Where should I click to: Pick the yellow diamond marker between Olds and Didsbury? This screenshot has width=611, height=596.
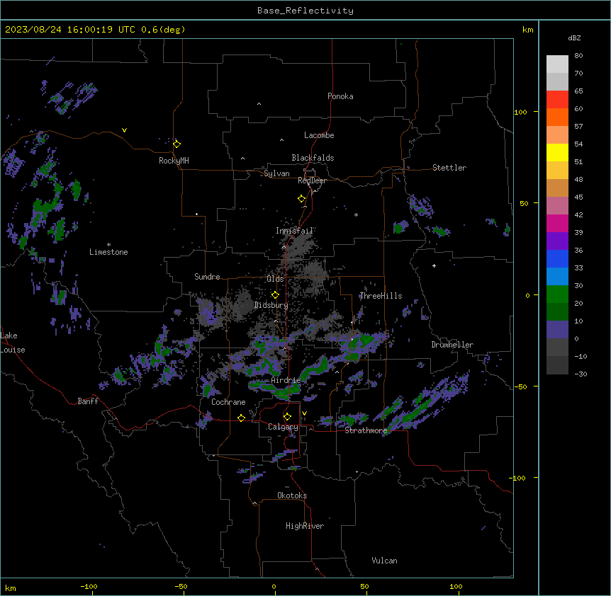pyautogui.click(x=275, y=295)
